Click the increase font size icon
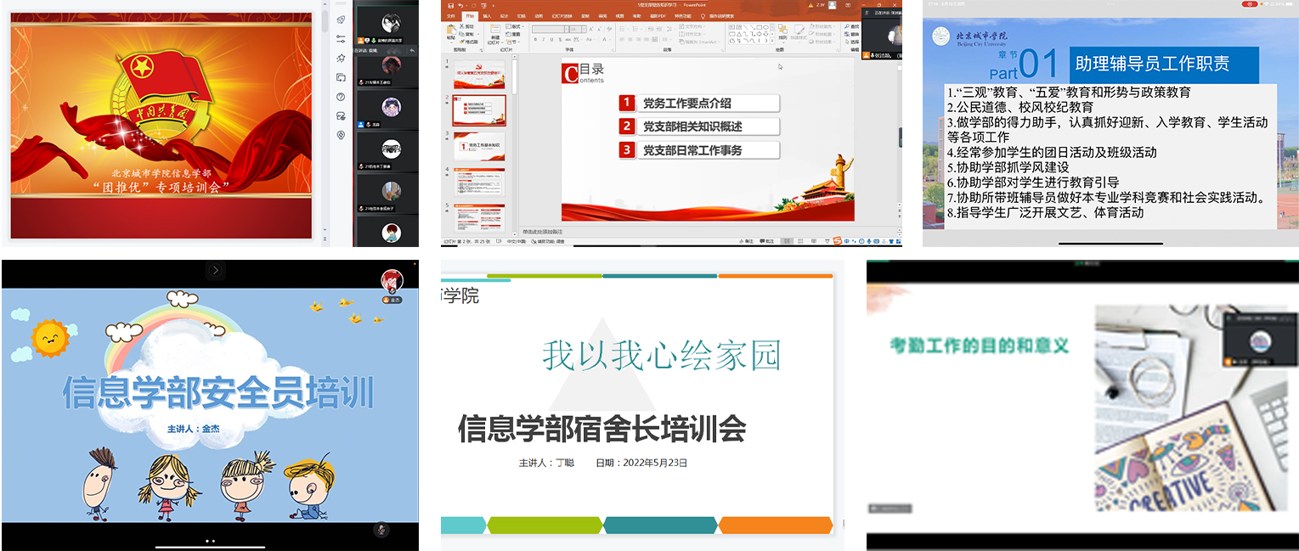The height and width of the screenshot is (551, 1299). tap(591, 30)
